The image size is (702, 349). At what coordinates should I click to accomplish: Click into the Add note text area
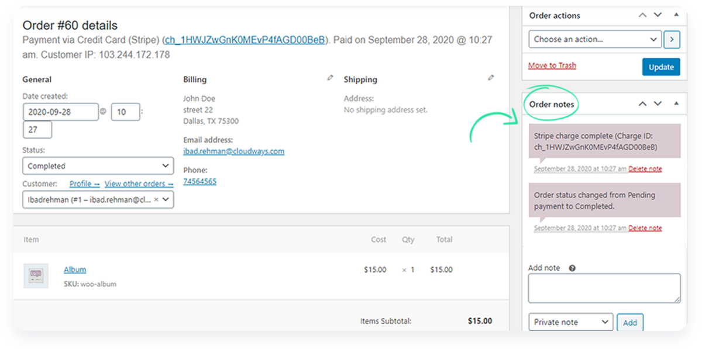pos(604,288)
